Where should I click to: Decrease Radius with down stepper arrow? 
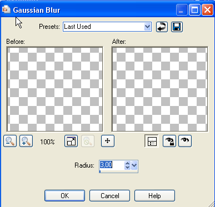[127, 168]
